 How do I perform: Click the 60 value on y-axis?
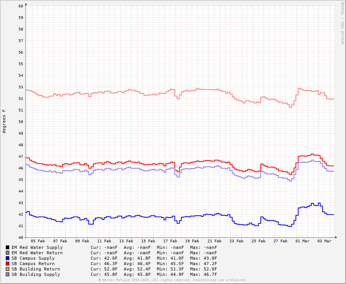(x=20, y=6)
